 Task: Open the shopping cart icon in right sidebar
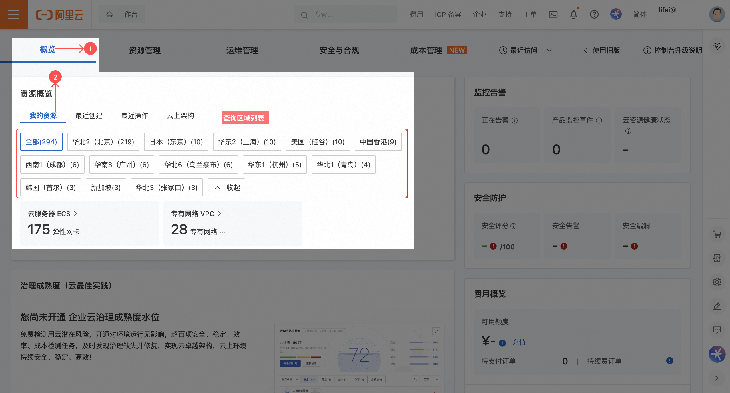(x=717, y=234)
